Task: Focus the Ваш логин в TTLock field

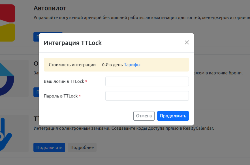Action: tap(147, 81)
